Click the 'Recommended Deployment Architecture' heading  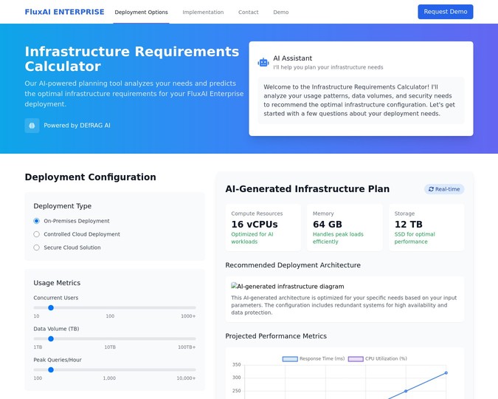click(x=293, y=265)
